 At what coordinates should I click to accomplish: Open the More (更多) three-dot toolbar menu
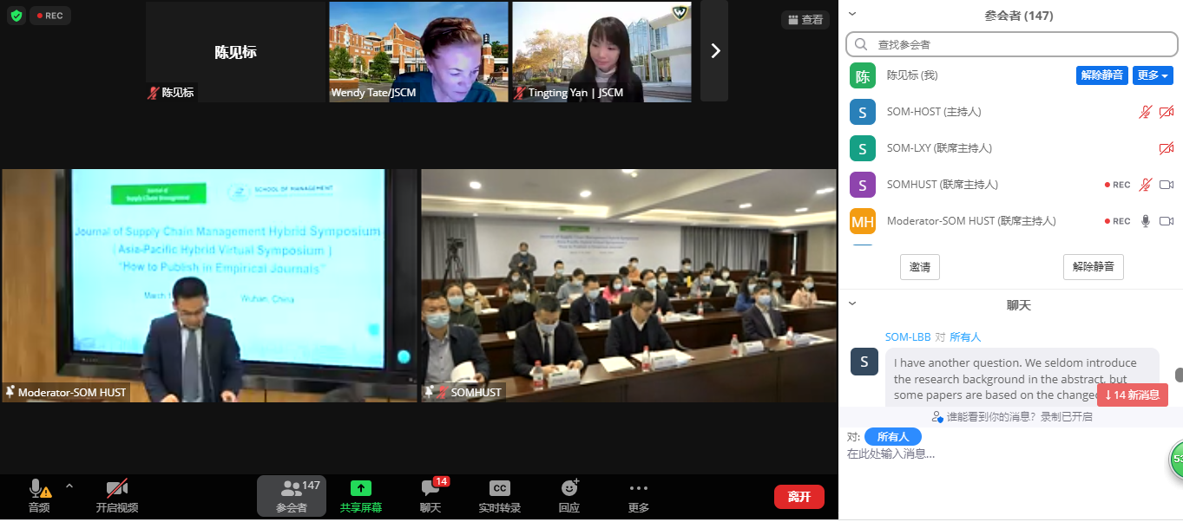(x=639, y=495)
